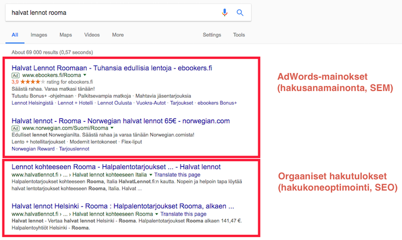The image size is (402, 240).
Task: Switch to the Images tab
Action: coord(39,35)
